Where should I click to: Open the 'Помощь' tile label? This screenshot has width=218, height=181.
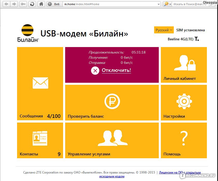(172, 154)
